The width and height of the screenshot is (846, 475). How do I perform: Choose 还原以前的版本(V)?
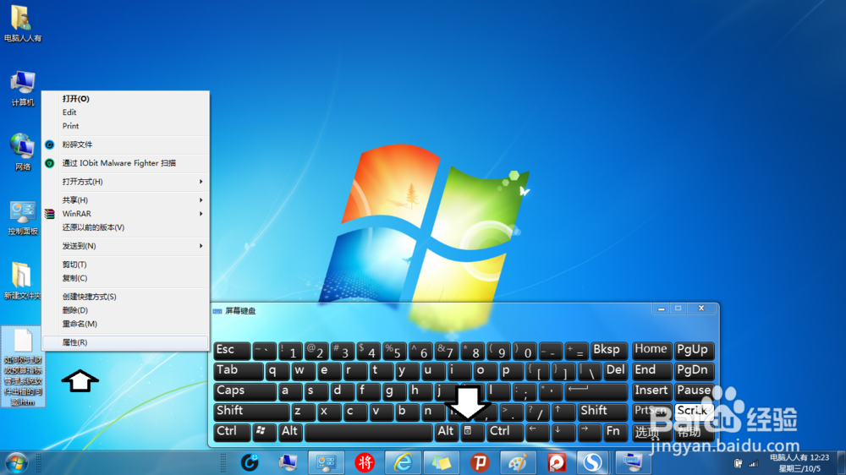125,227
